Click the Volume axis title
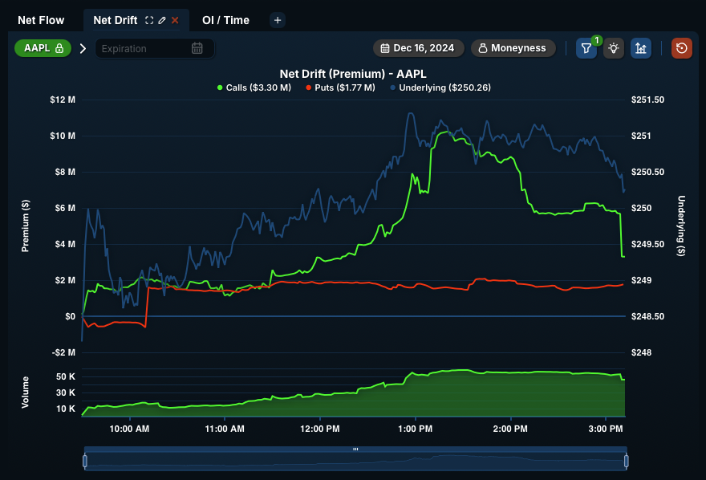 coord(25,393)
